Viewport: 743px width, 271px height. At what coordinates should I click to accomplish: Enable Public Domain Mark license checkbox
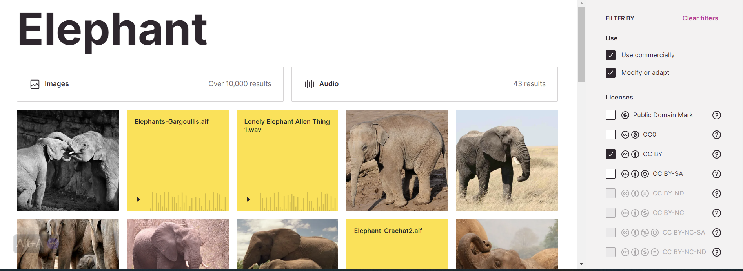pos(610,115)
